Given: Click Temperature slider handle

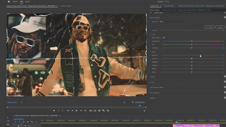Looking at the screenshot, I should [192, 41].
